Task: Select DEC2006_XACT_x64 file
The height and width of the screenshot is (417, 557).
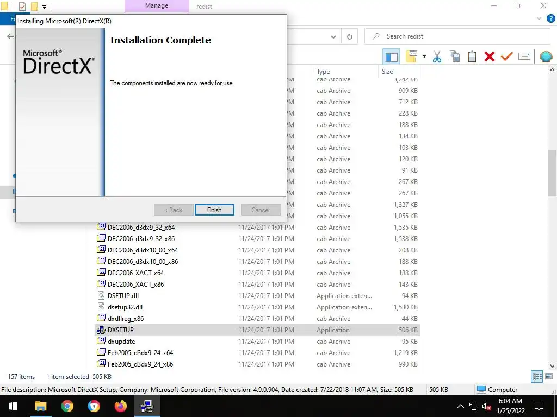Action: [x=257, y=273]
